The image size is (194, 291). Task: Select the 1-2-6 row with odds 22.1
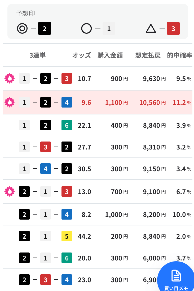click(x=98, y=125)
